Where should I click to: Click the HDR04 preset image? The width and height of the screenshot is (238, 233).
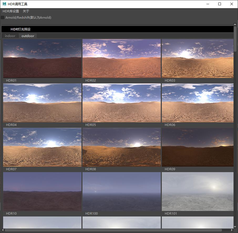pyautogui.click(x=42, y=103)
